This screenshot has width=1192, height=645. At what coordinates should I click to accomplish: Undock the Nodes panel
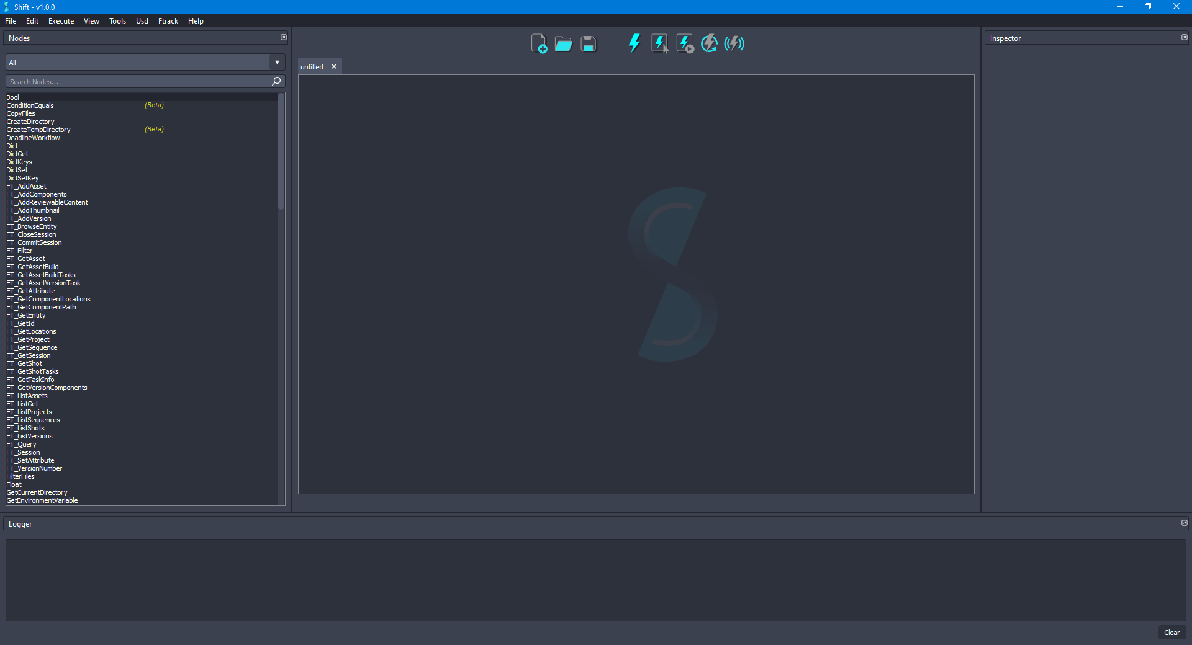[284, 37]
